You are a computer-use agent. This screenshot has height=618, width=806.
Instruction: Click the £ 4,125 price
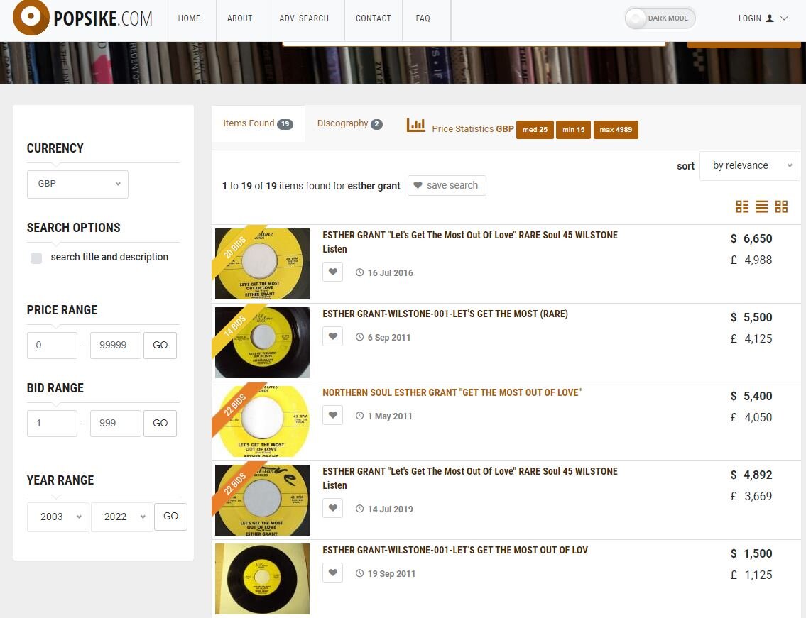coord(751,338)
